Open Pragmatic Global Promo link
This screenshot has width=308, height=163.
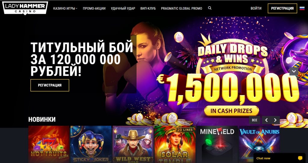[x=181, y=8]
